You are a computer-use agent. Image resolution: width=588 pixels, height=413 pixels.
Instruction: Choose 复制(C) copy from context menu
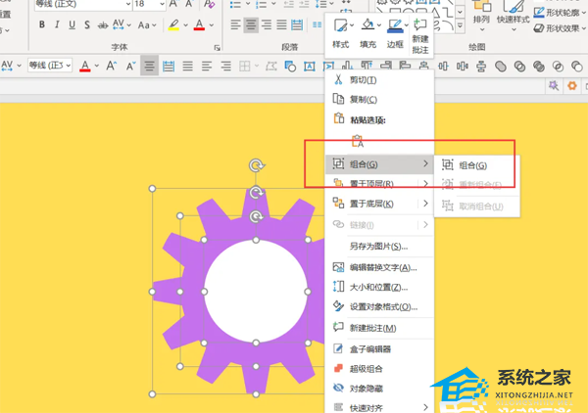pos(379,99)
